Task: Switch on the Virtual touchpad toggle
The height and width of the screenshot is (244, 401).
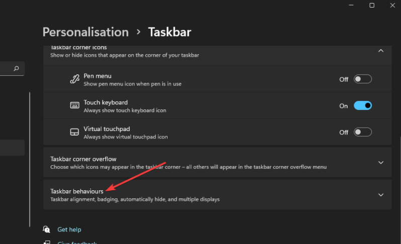Action: pos(363,133)
